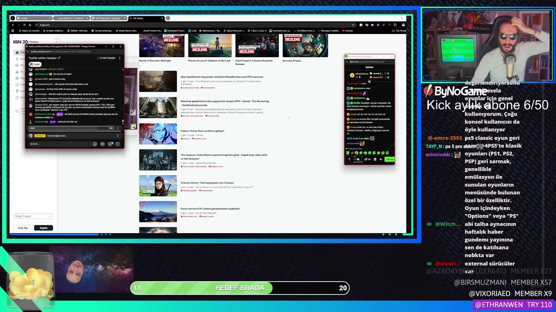Viewport: 556px width, 312px height.
Task: Open The Expanse: Osiris Reborn article
Action: click(224, 157)
